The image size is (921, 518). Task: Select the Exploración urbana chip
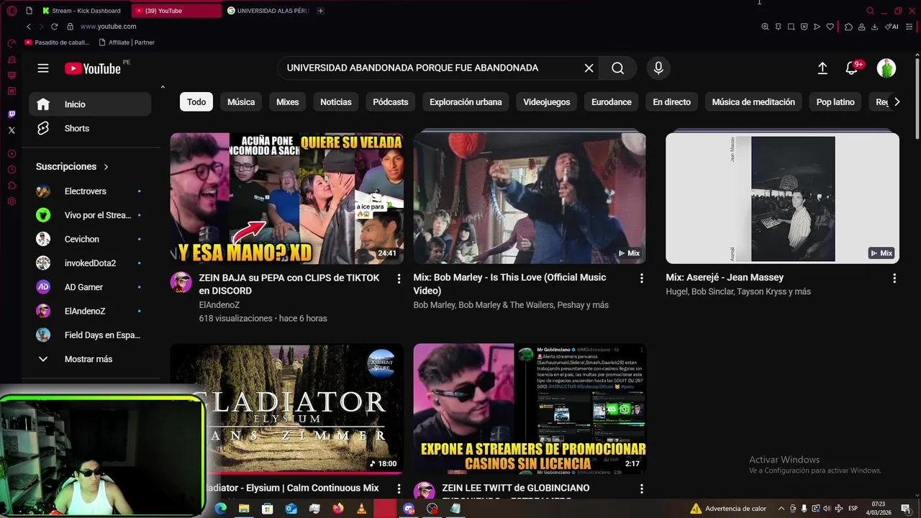(x=466, y=102)
